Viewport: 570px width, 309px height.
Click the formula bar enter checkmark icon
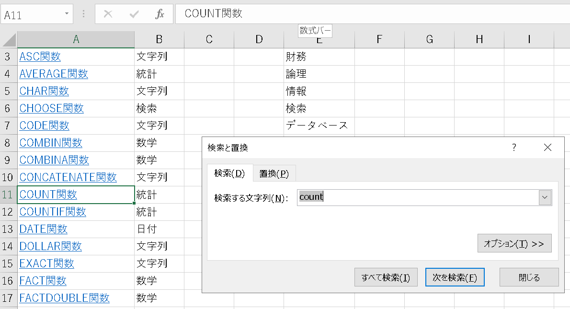pos(134,14)
